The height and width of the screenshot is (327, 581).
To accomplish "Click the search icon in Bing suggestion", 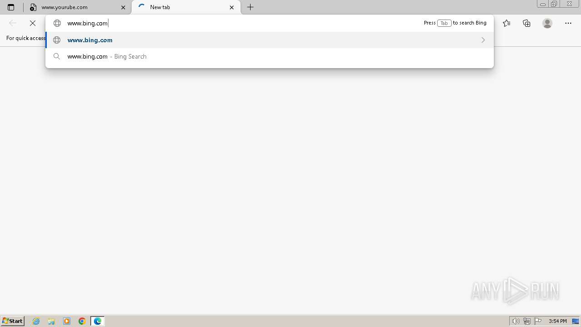I will [x=57, y=56].
